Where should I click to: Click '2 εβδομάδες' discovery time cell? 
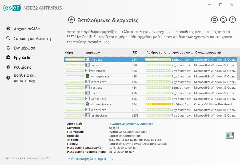tap(182, 104)
